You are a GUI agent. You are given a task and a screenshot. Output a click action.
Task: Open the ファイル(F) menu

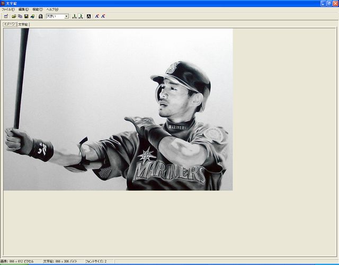click(8, 10)
